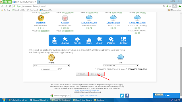Viewport: 182px width, 102px height.
Task: Reload the page with refresh icon
Action: tap(10, 6)
